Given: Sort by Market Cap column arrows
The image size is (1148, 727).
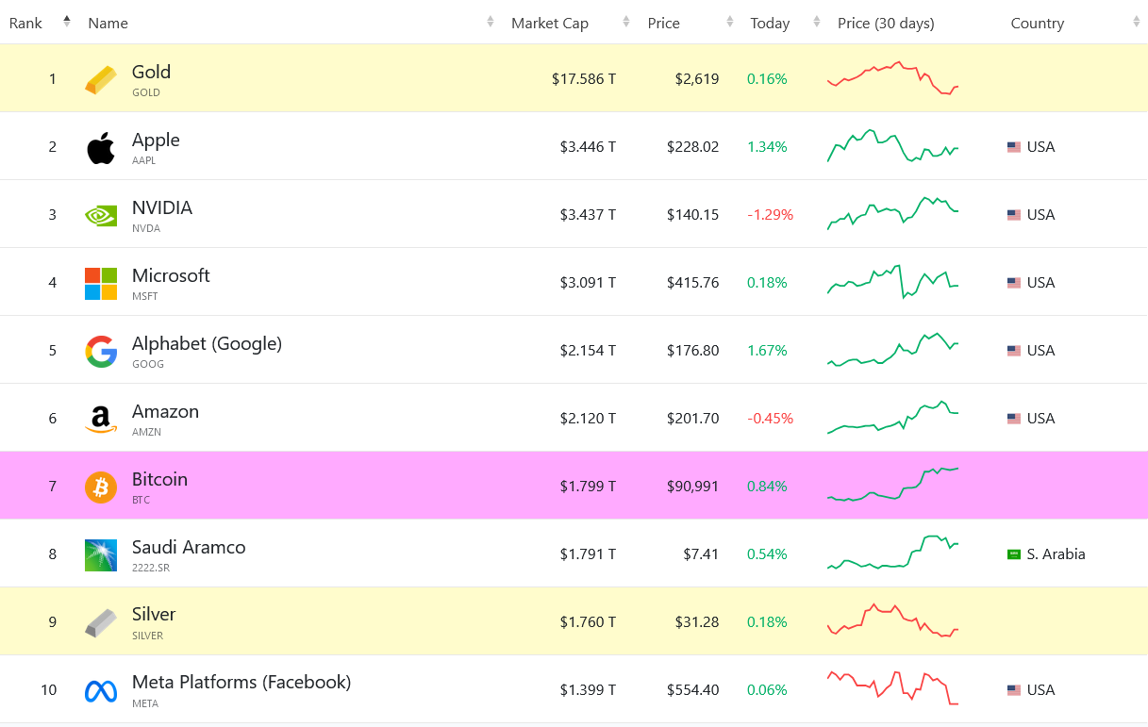Looking at the screenshot, I should click(626, 23).
